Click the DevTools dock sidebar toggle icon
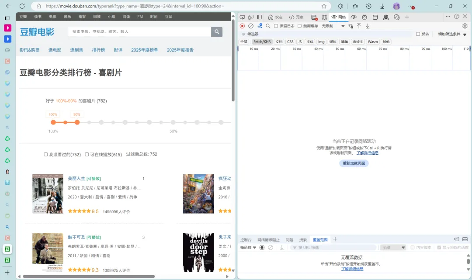 [x=260, y=17]
